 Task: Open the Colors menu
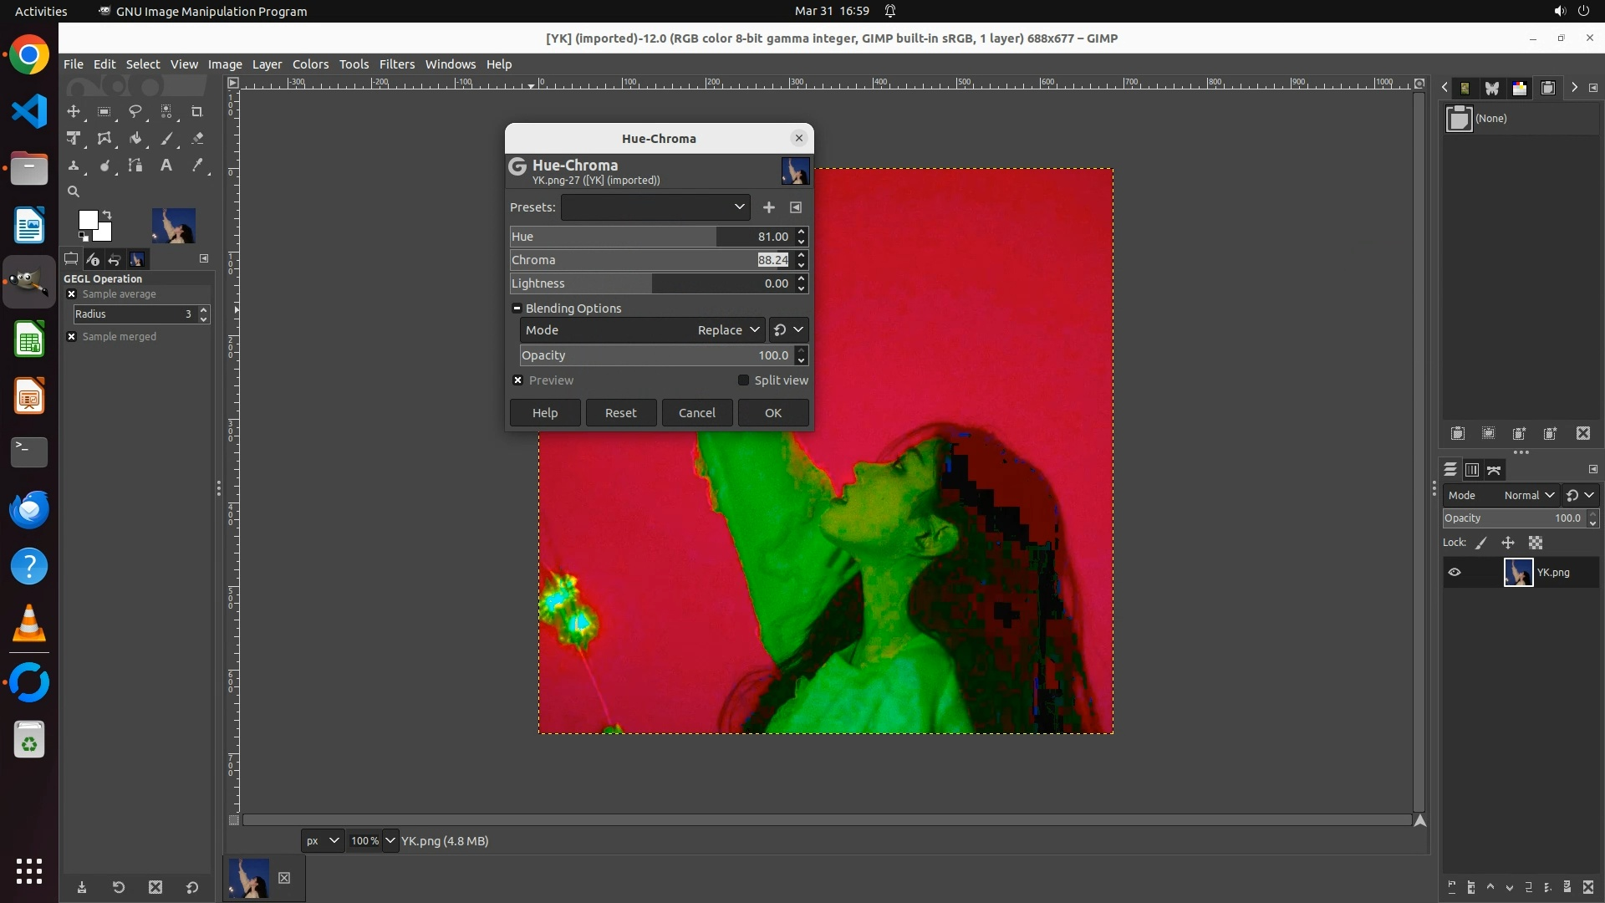(x=310, y=64)
